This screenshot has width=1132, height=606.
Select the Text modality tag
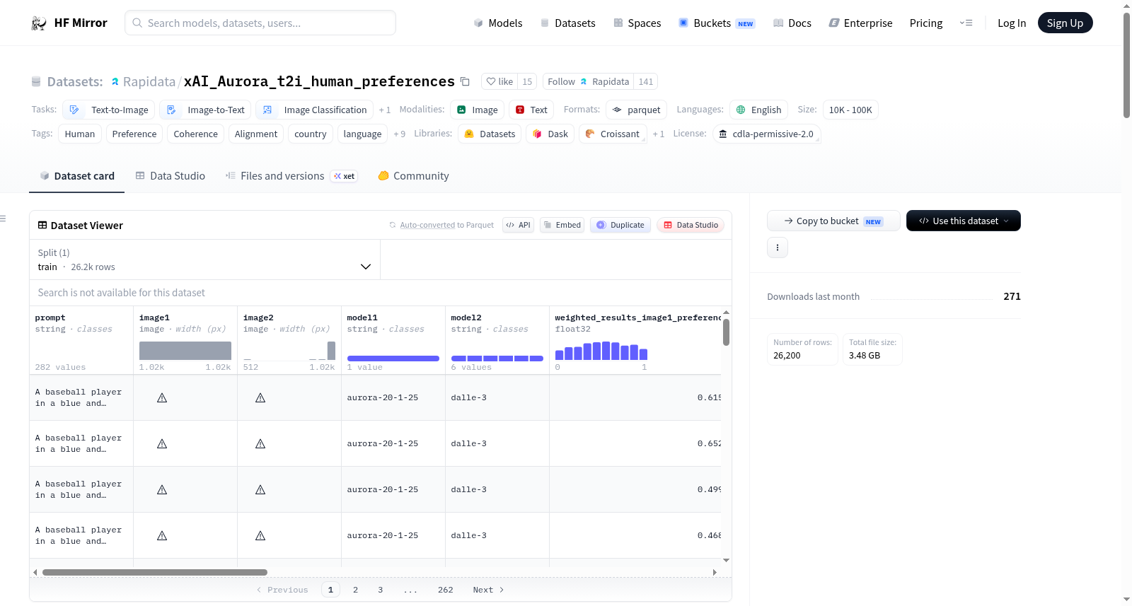pyautogui.click(x=531, y=110)
